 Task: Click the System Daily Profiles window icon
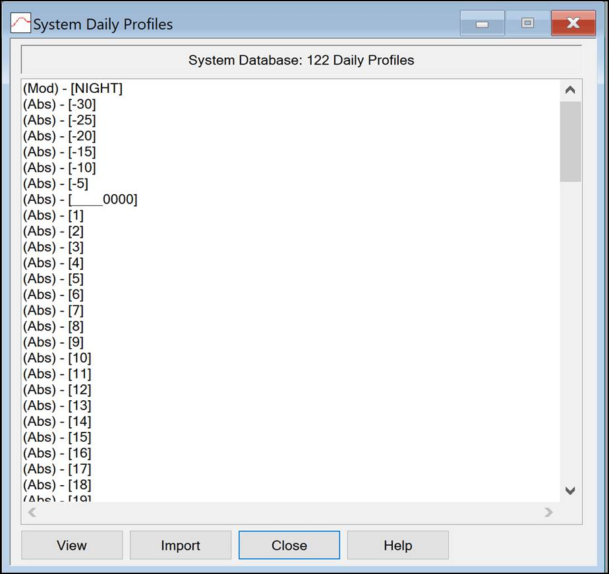click(x=20, y=23)
